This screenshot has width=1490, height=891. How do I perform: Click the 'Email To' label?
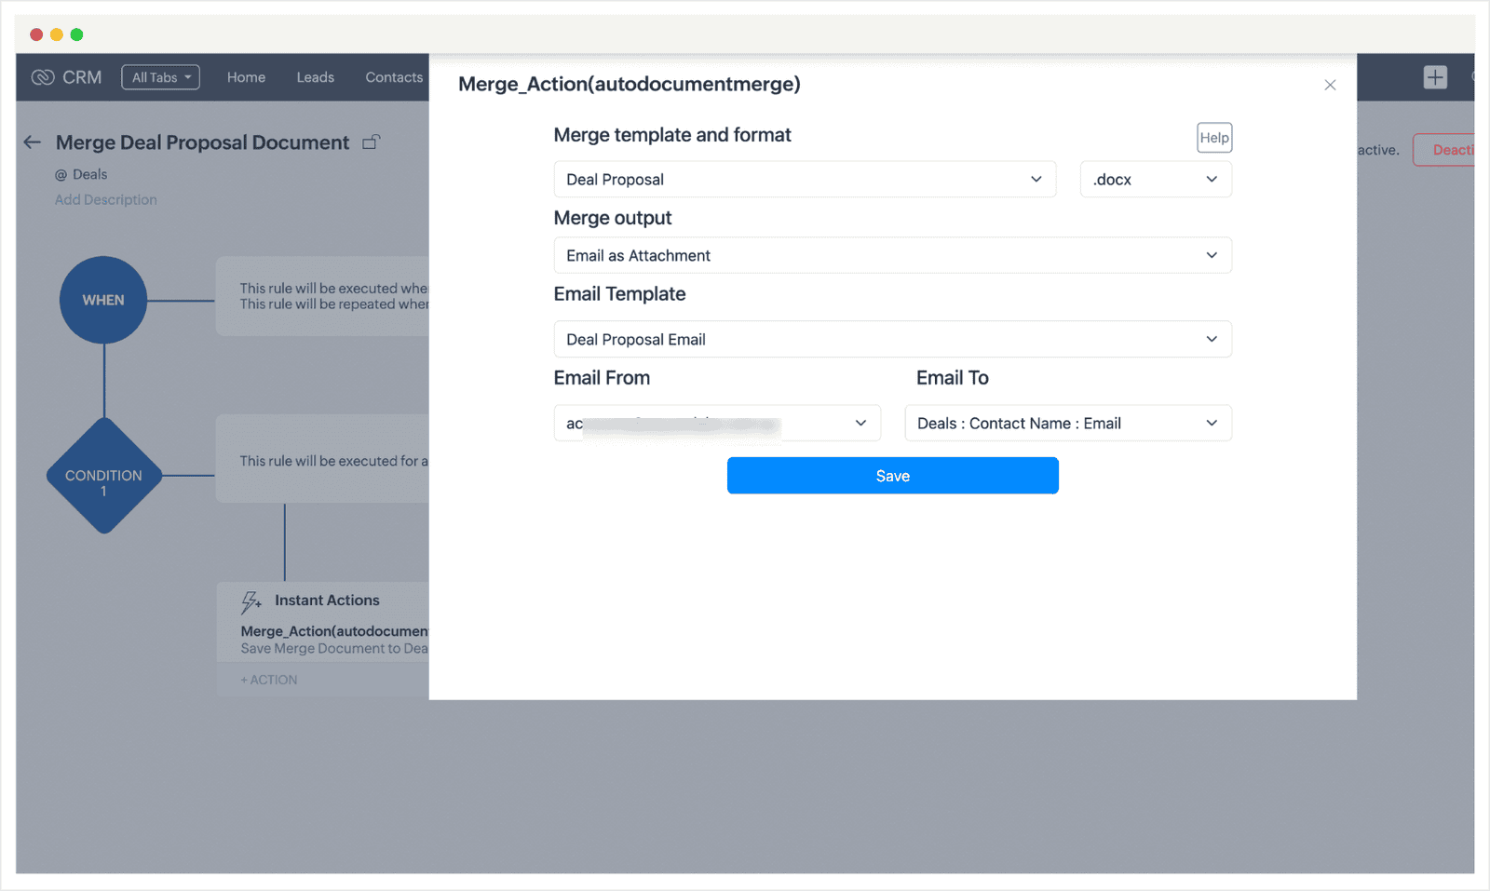[952, 378]
